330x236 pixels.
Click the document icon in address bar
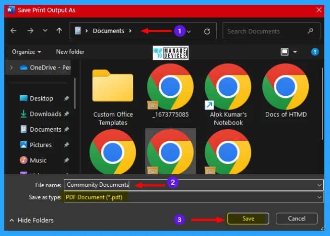78,31
